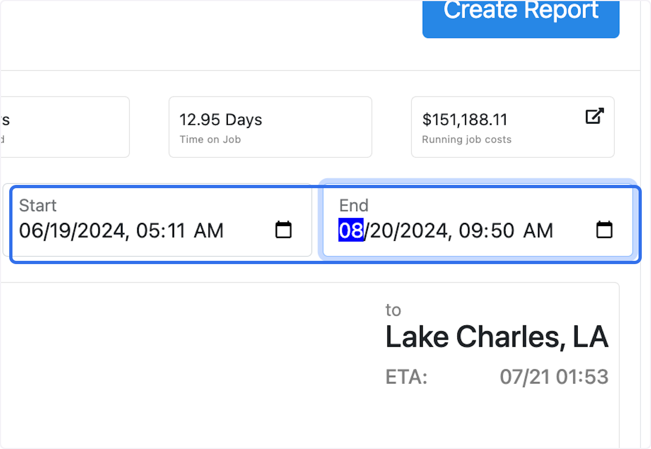Click the AM segment in End time
651x449 pixels.
pos(538,231)
